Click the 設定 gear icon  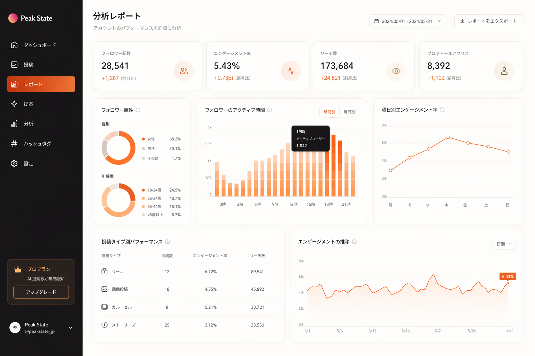click(x=14, y=163)
